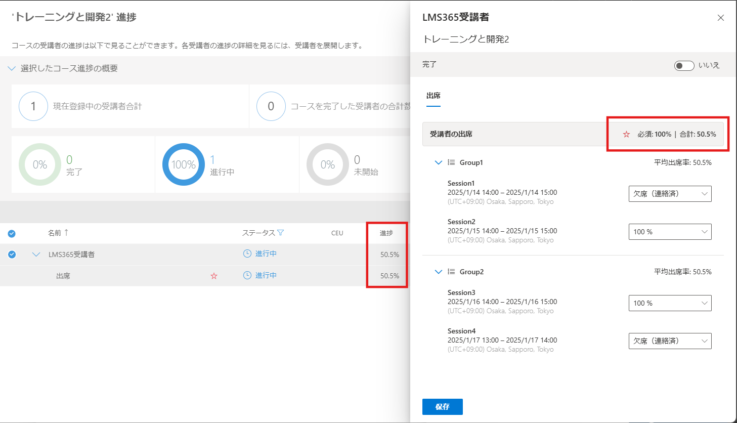The image size is (737, 423).
Task: Open the Session4 attendance dropdown
Action: point(670,341)
